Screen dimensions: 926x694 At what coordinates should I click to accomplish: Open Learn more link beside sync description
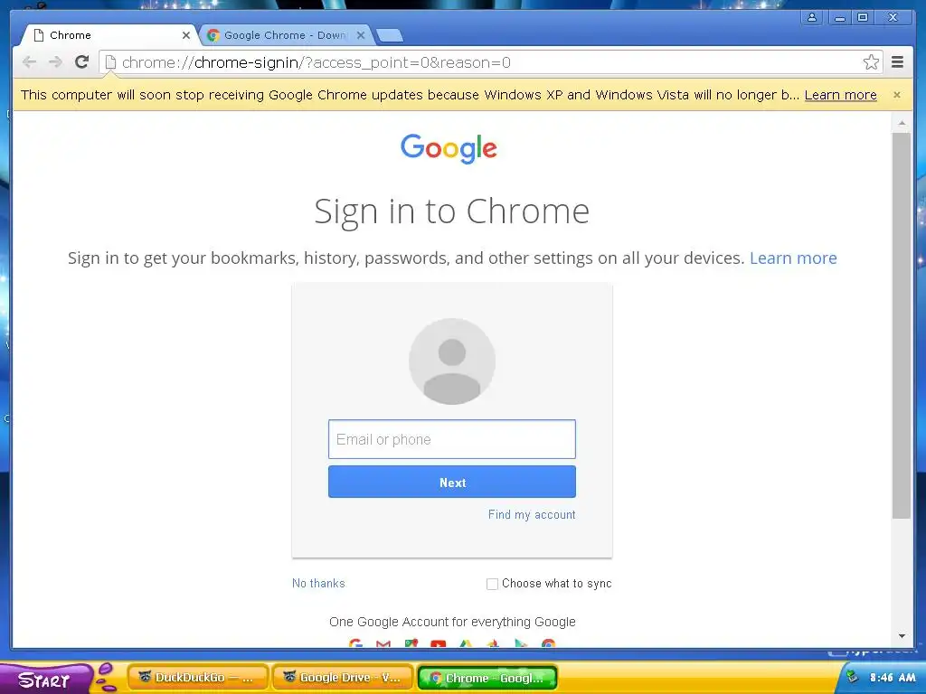(793, 258)
